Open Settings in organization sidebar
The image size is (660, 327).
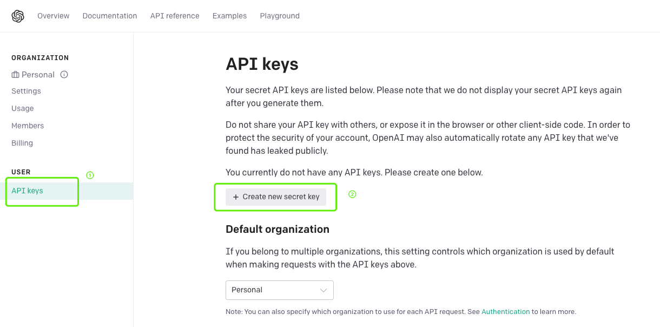tap(26, 91)
